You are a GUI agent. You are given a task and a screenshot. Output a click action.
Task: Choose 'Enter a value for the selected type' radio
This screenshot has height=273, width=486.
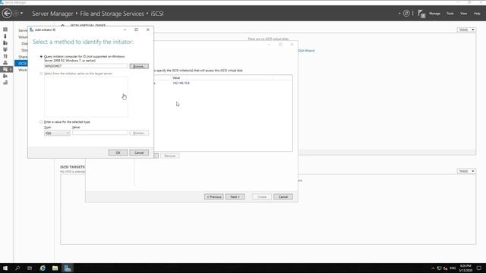[41, 122]
